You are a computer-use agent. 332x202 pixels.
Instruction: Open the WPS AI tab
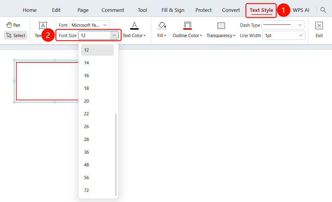(x=301, y=10)
